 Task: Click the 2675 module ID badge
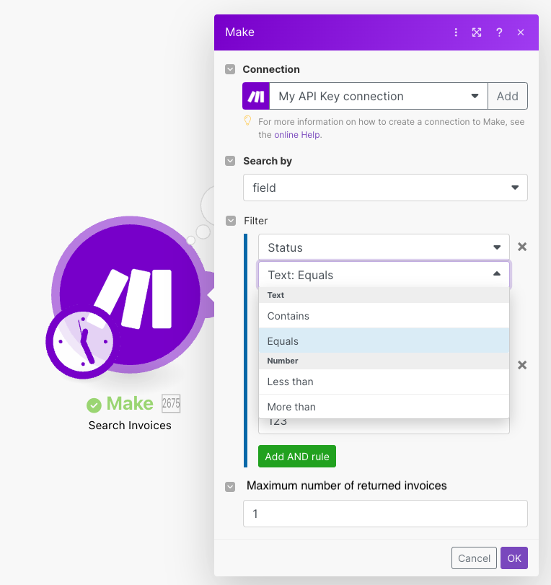pyautogui.click(x=171, y=403)
